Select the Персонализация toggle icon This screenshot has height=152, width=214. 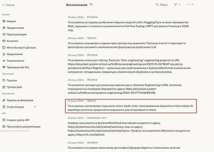coord(4,34)
